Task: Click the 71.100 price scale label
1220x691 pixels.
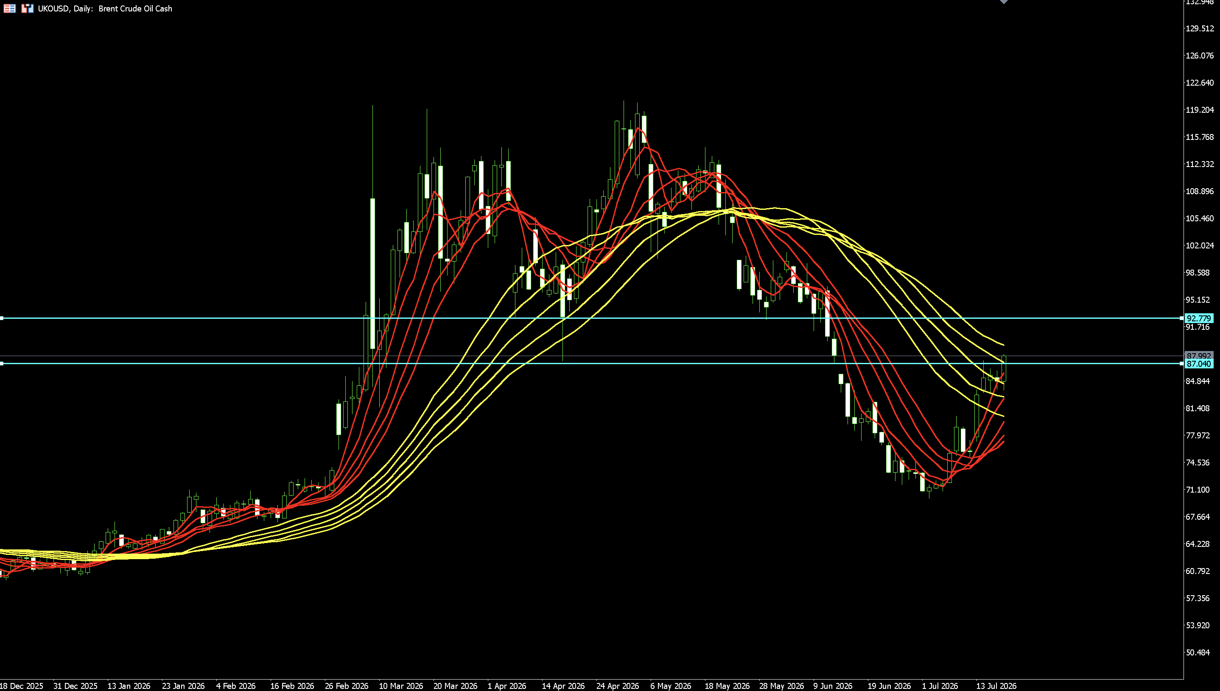Action: pos(1198,490)
